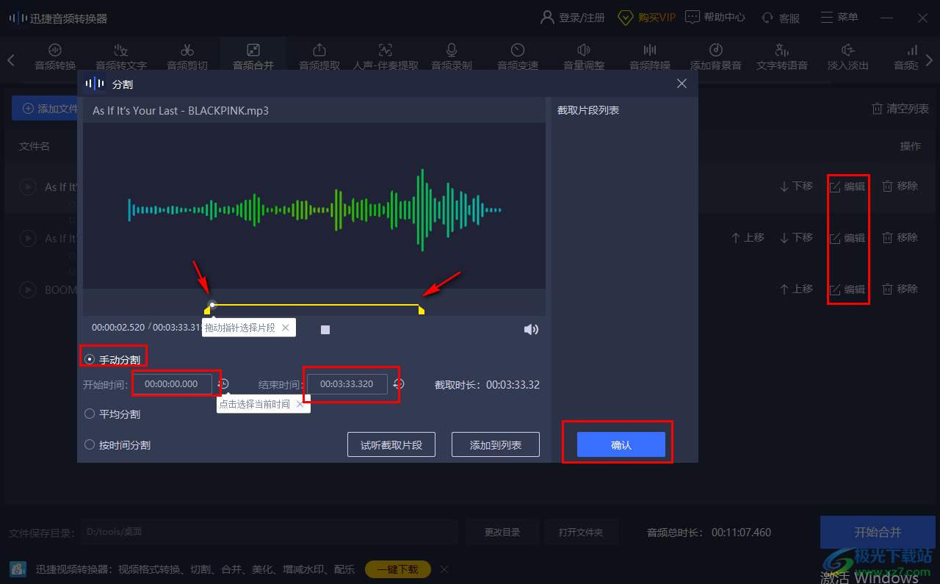
Task: Remove the first file with 移除
Action: click(x=900, y=187)
